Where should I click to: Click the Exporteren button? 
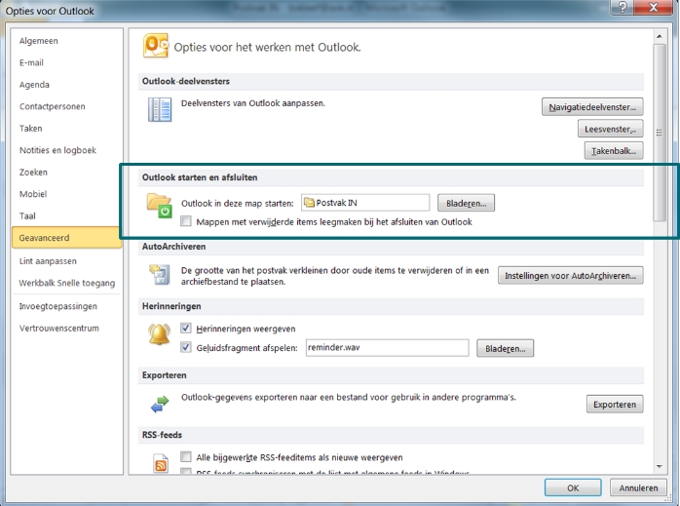(x=615, y=404)
